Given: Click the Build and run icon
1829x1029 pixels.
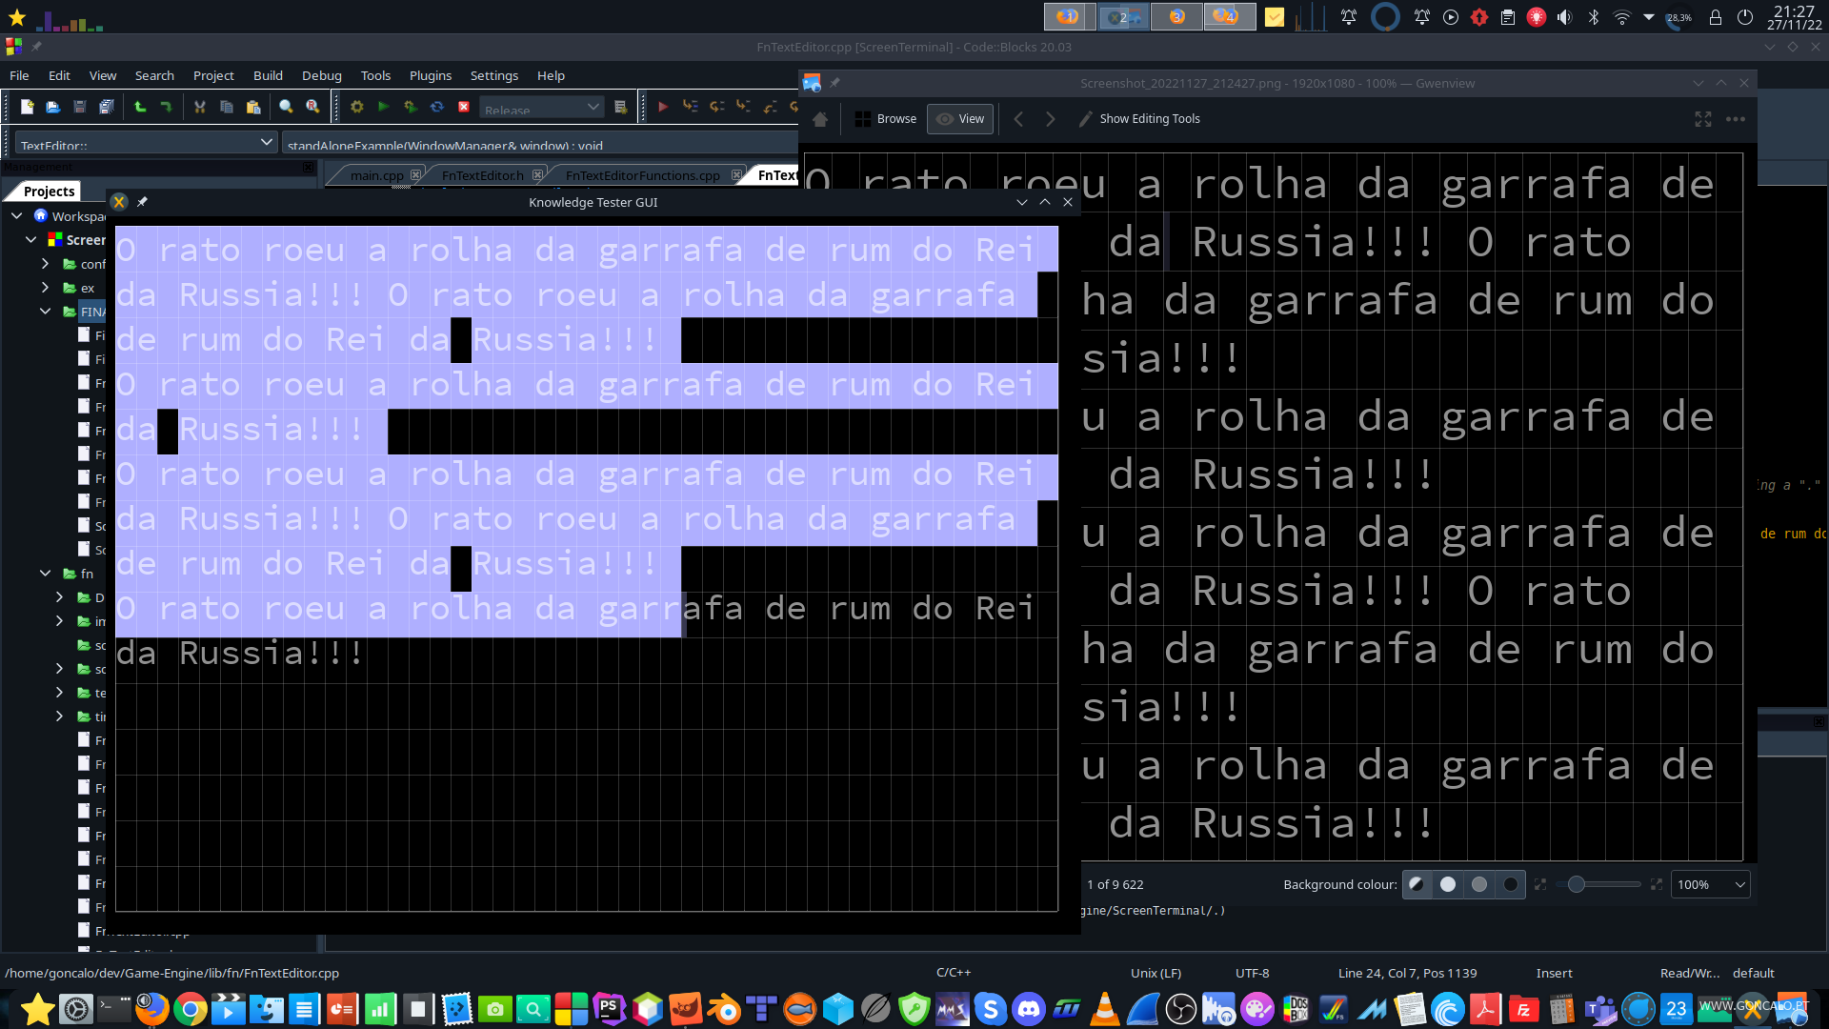Looking at the screenshot, I should point(410,107).
